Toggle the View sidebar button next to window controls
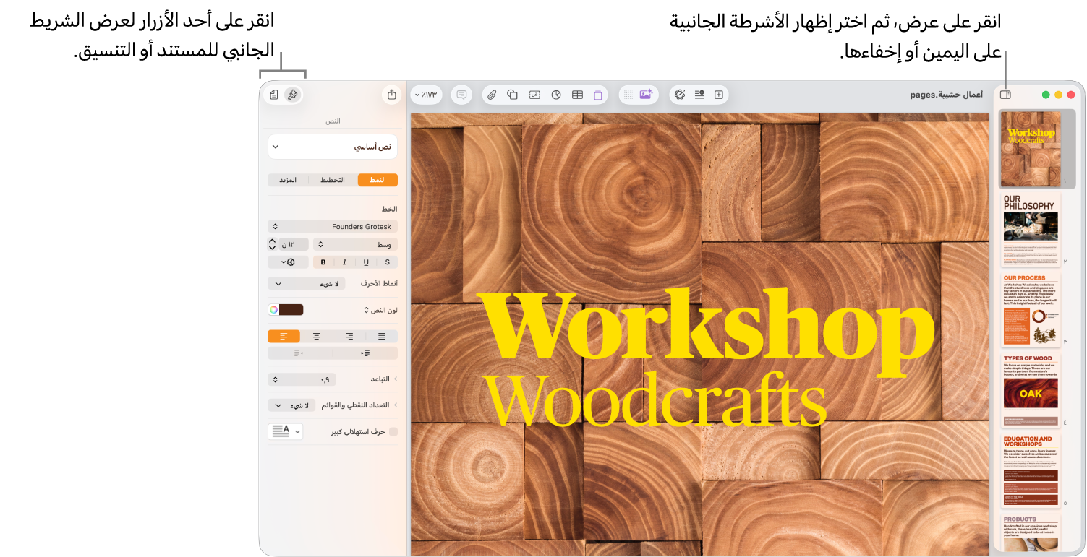 (x=1005, y=95)
